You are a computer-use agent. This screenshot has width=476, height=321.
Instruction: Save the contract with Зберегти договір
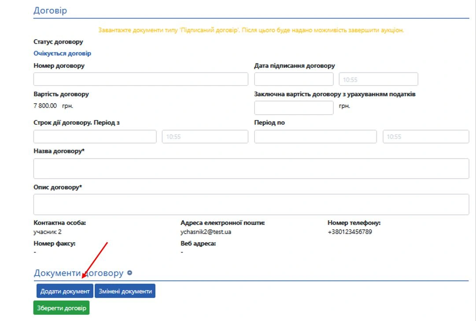[x=61, y=307]
